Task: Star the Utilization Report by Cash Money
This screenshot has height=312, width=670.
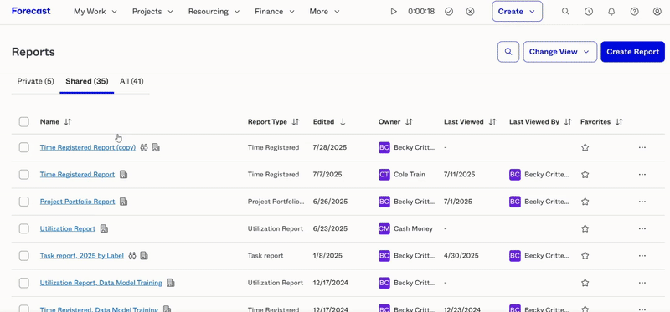Action: point(585,228)
